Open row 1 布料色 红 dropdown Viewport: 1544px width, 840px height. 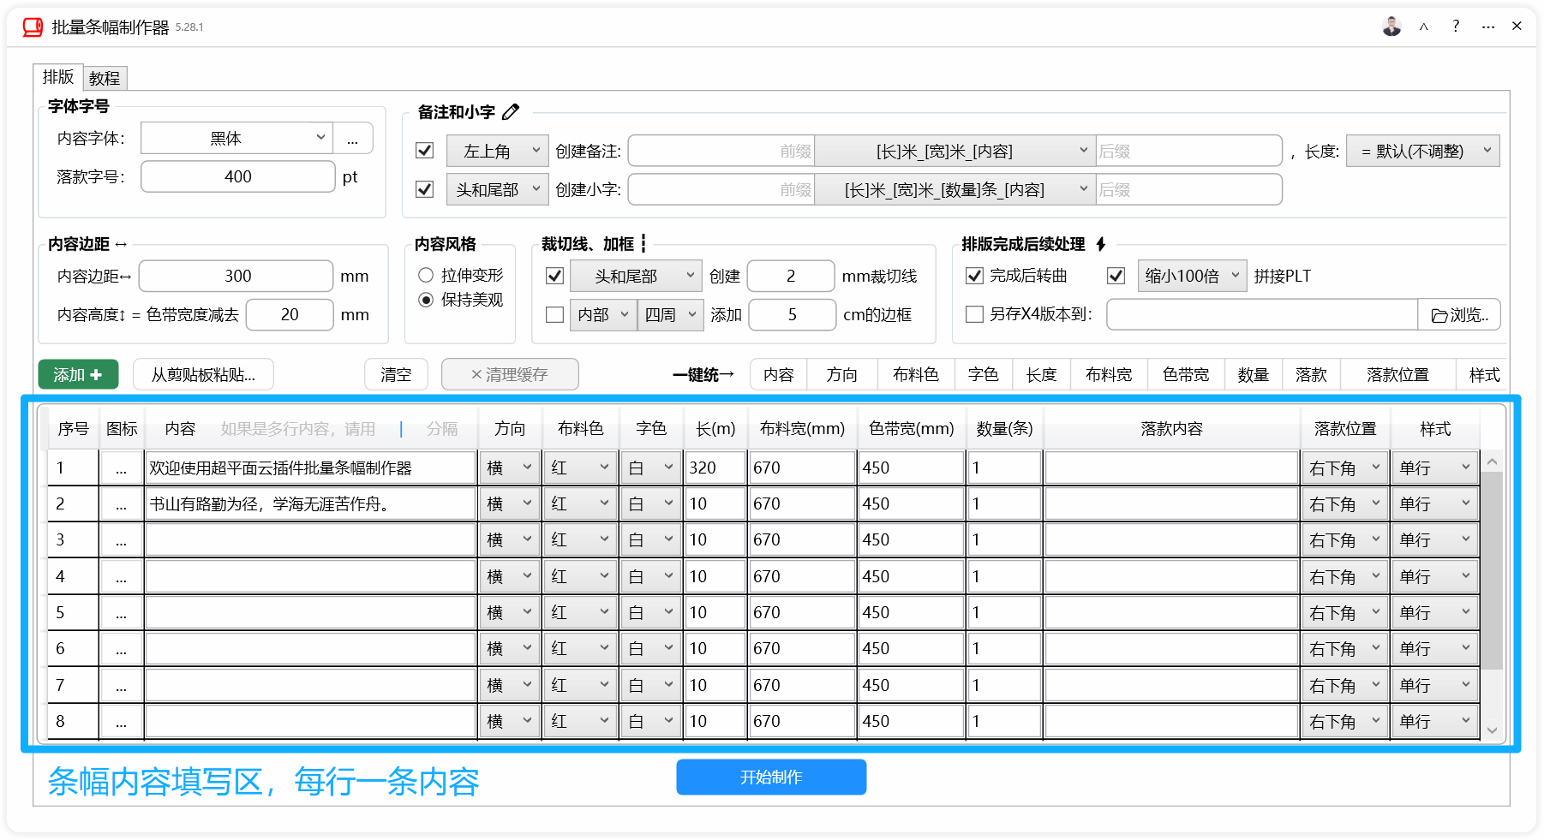tap(579, 468)
